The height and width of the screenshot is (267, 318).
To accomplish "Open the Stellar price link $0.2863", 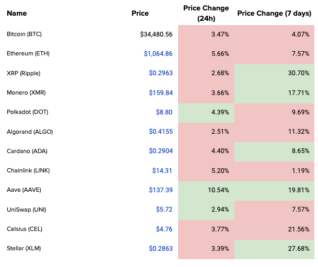I will [x=161, y=248].
